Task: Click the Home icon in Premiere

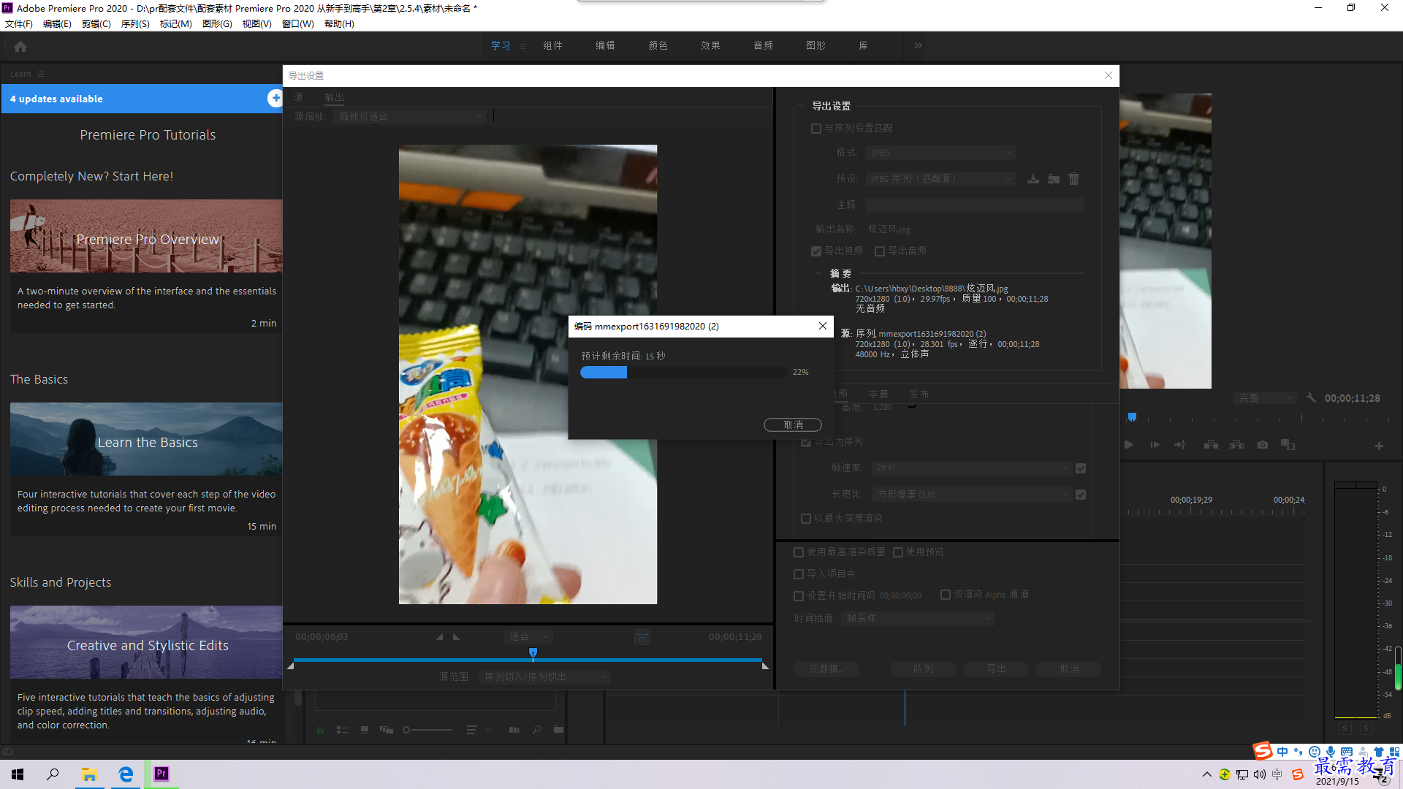Action: pyautogui.click(x=20, y=47)
